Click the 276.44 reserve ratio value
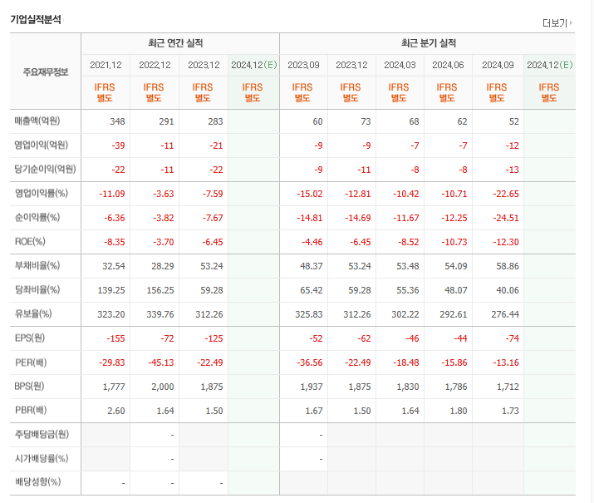 [505, 314]
